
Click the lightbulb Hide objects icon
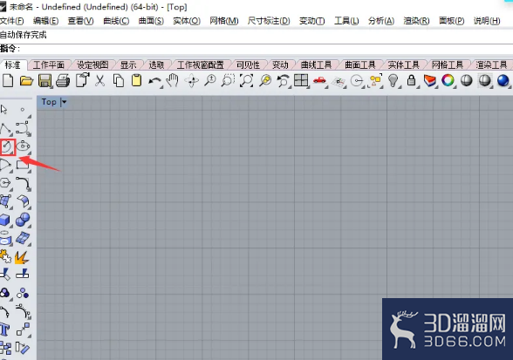point(393,80)
